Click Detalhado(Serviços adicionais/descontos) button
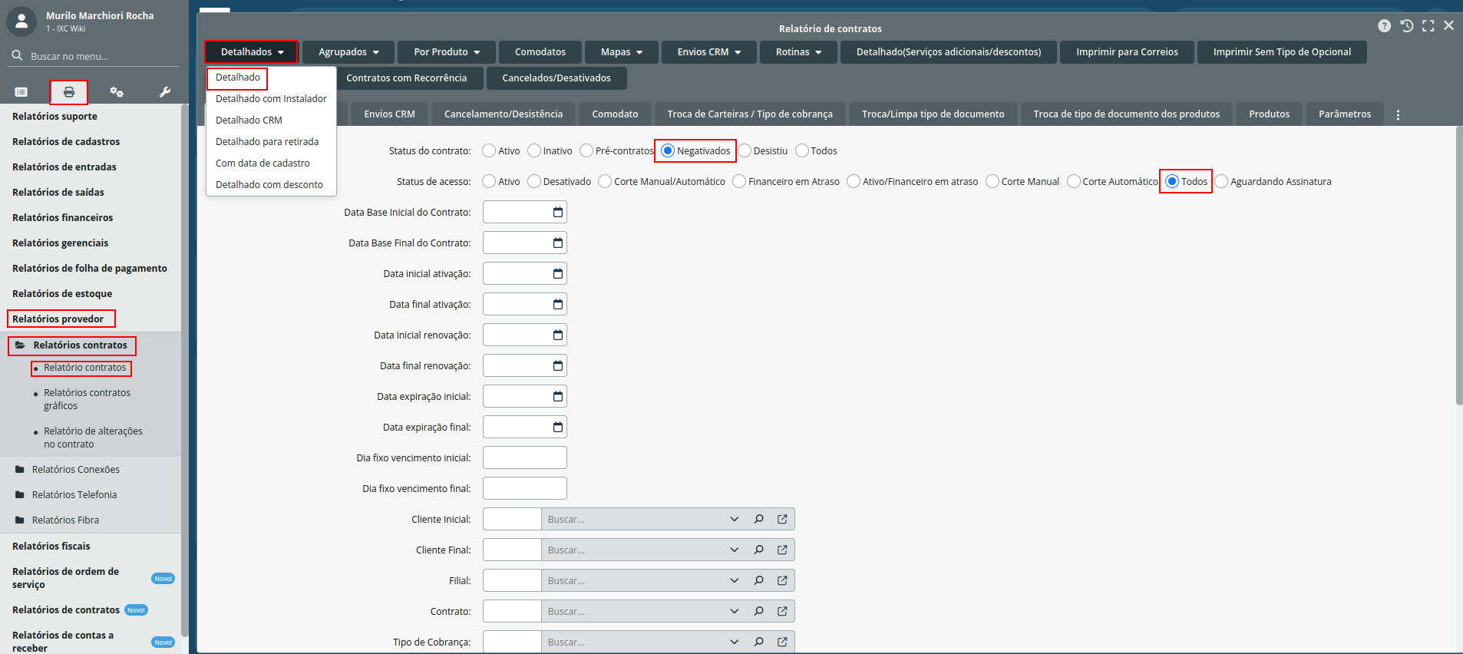The height and width of the screenshot is (654, 1463). pyautogui.click(x=949, y=52)
